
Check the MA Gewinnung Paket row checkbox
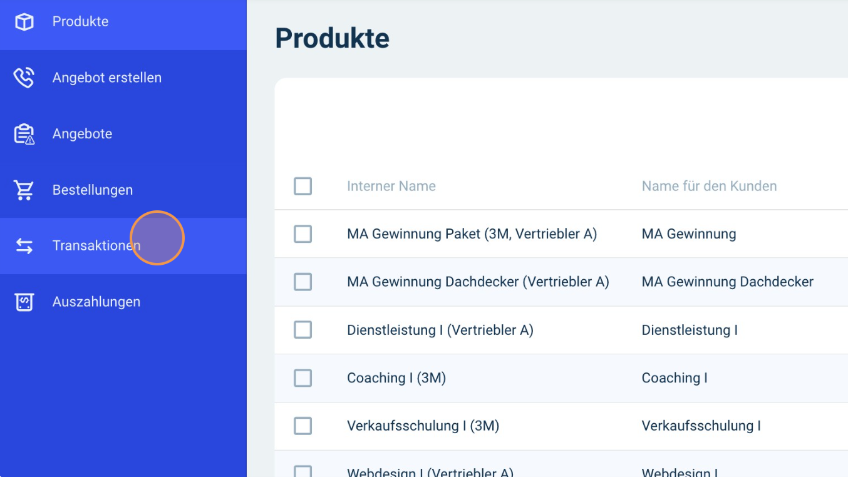[x=303, y=234]
